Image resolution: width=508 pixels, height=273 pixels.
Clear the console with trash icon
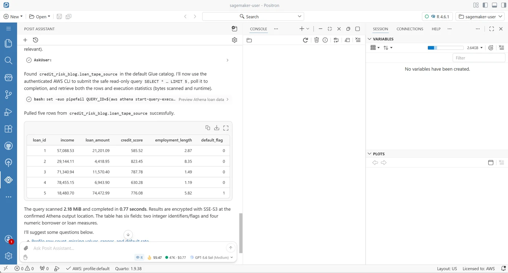click(316, 40)
